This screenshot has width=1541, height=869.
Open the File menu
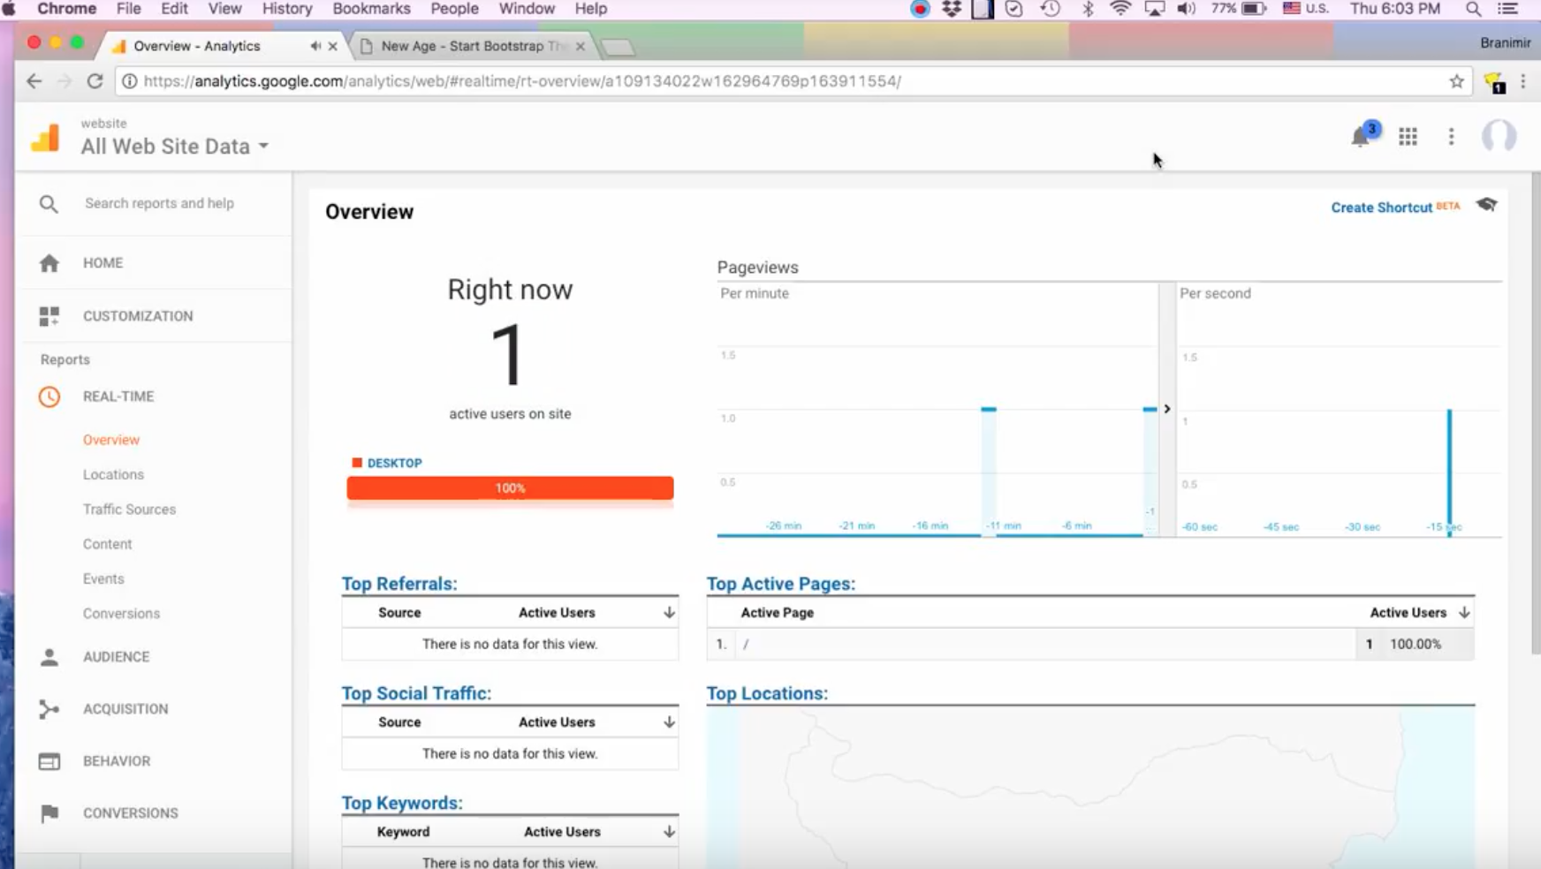pos(128,9)
